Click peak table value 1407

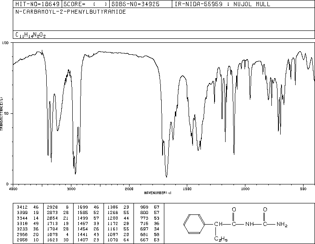coord(82,240)
